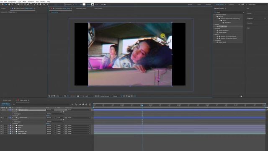Viewport: 268px width, 151px height.
Task: Select the Hand tool
Action: pos(9,5)
